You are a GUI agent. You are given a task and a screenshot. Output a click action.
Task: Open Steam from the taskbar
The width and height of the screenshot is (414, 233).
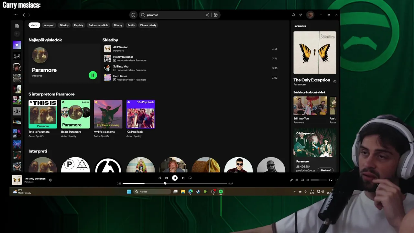tap(198, 192)
